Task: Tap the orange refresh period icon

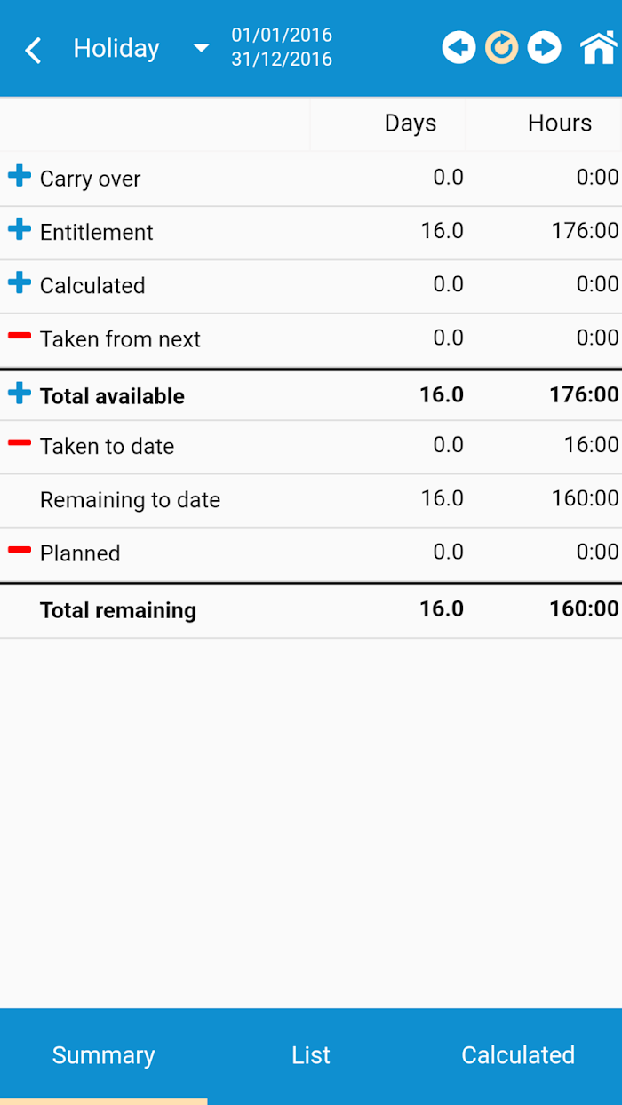Action: click(501, 47)
